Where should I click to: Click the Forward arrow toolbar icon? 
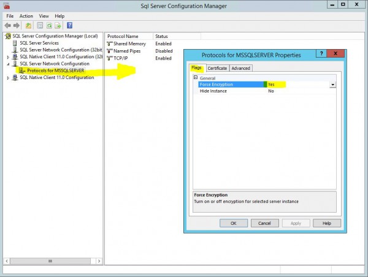pos(17,25)
